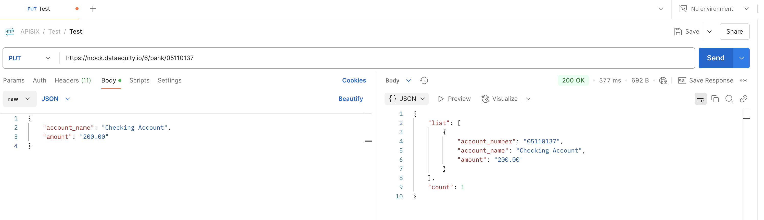Open the raw body type dropdown
Screen dimensions: 764x220
pos(20,99)
